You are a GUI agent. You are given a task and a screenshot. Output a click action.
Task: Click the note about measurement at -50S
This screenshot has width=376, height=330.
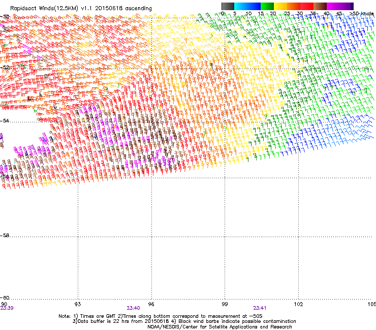pyautogui.click(x=193, y=316)
